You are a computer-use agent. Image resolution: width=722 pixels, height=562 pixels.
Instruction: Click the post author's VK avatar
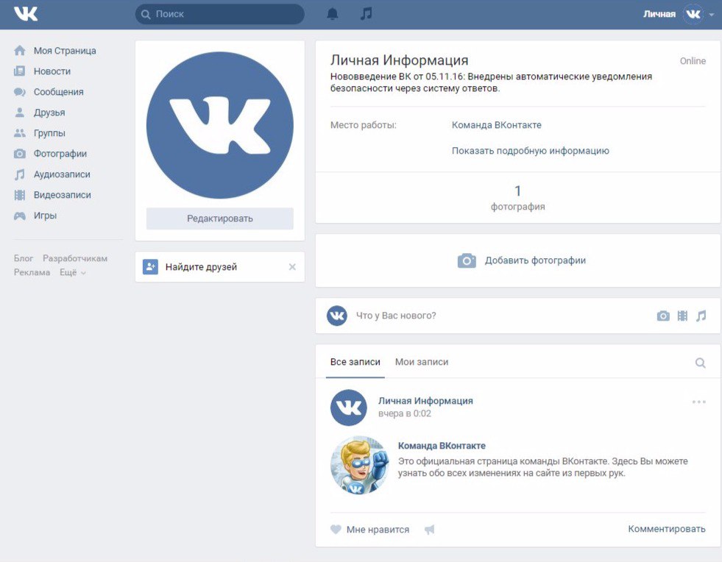tap(349, 408)
